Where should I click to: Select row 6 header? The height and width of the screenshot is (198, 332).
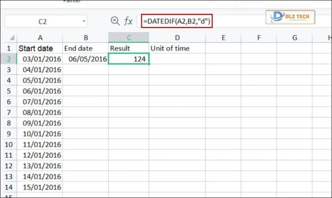(9, 102)
